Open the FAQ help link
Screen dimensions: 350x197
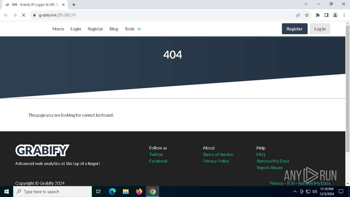tap(261, 154)
